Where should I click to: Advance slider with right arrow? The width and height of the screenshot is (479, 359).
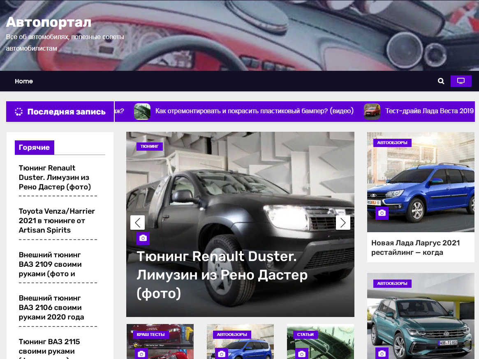point(343,223)
